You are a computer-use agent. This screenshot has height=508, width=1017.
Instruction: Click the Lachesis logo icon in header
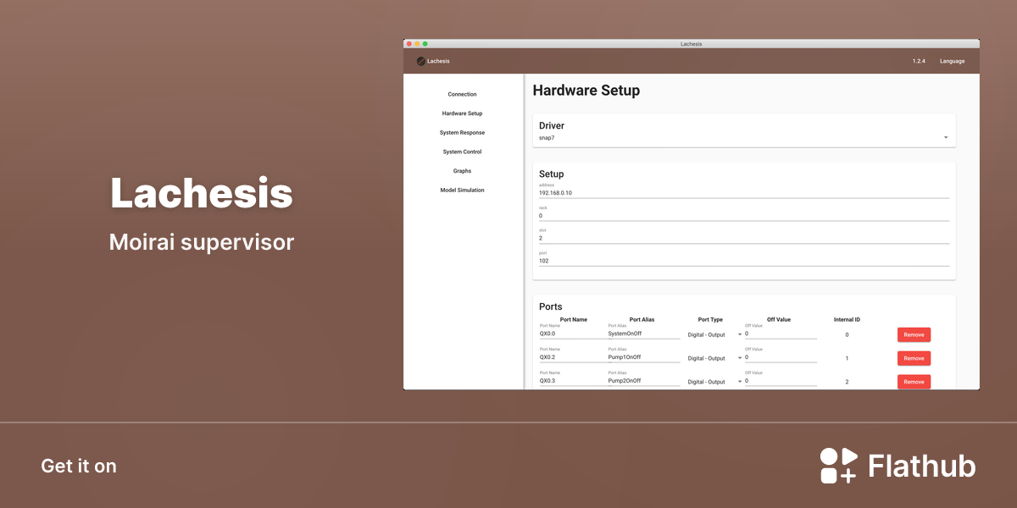[x=421, y=61]
